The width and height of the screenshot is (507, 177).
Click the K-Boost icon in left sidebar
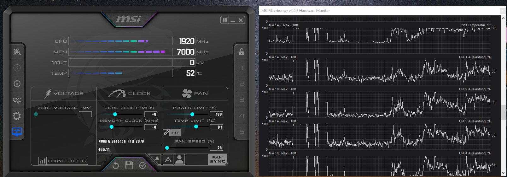click(17, 68)
